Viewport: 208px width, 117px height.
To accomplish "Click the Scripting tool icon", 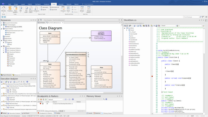I will (10, 9).
